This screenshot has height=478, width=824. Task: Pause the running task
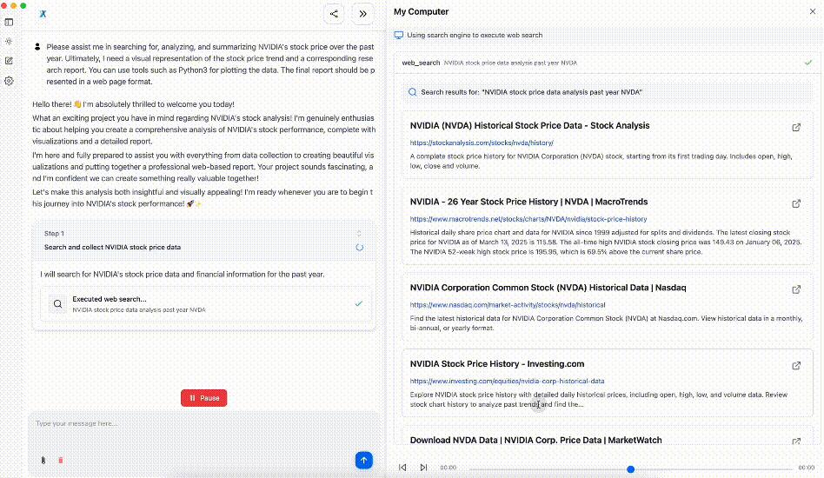point(204,398)
